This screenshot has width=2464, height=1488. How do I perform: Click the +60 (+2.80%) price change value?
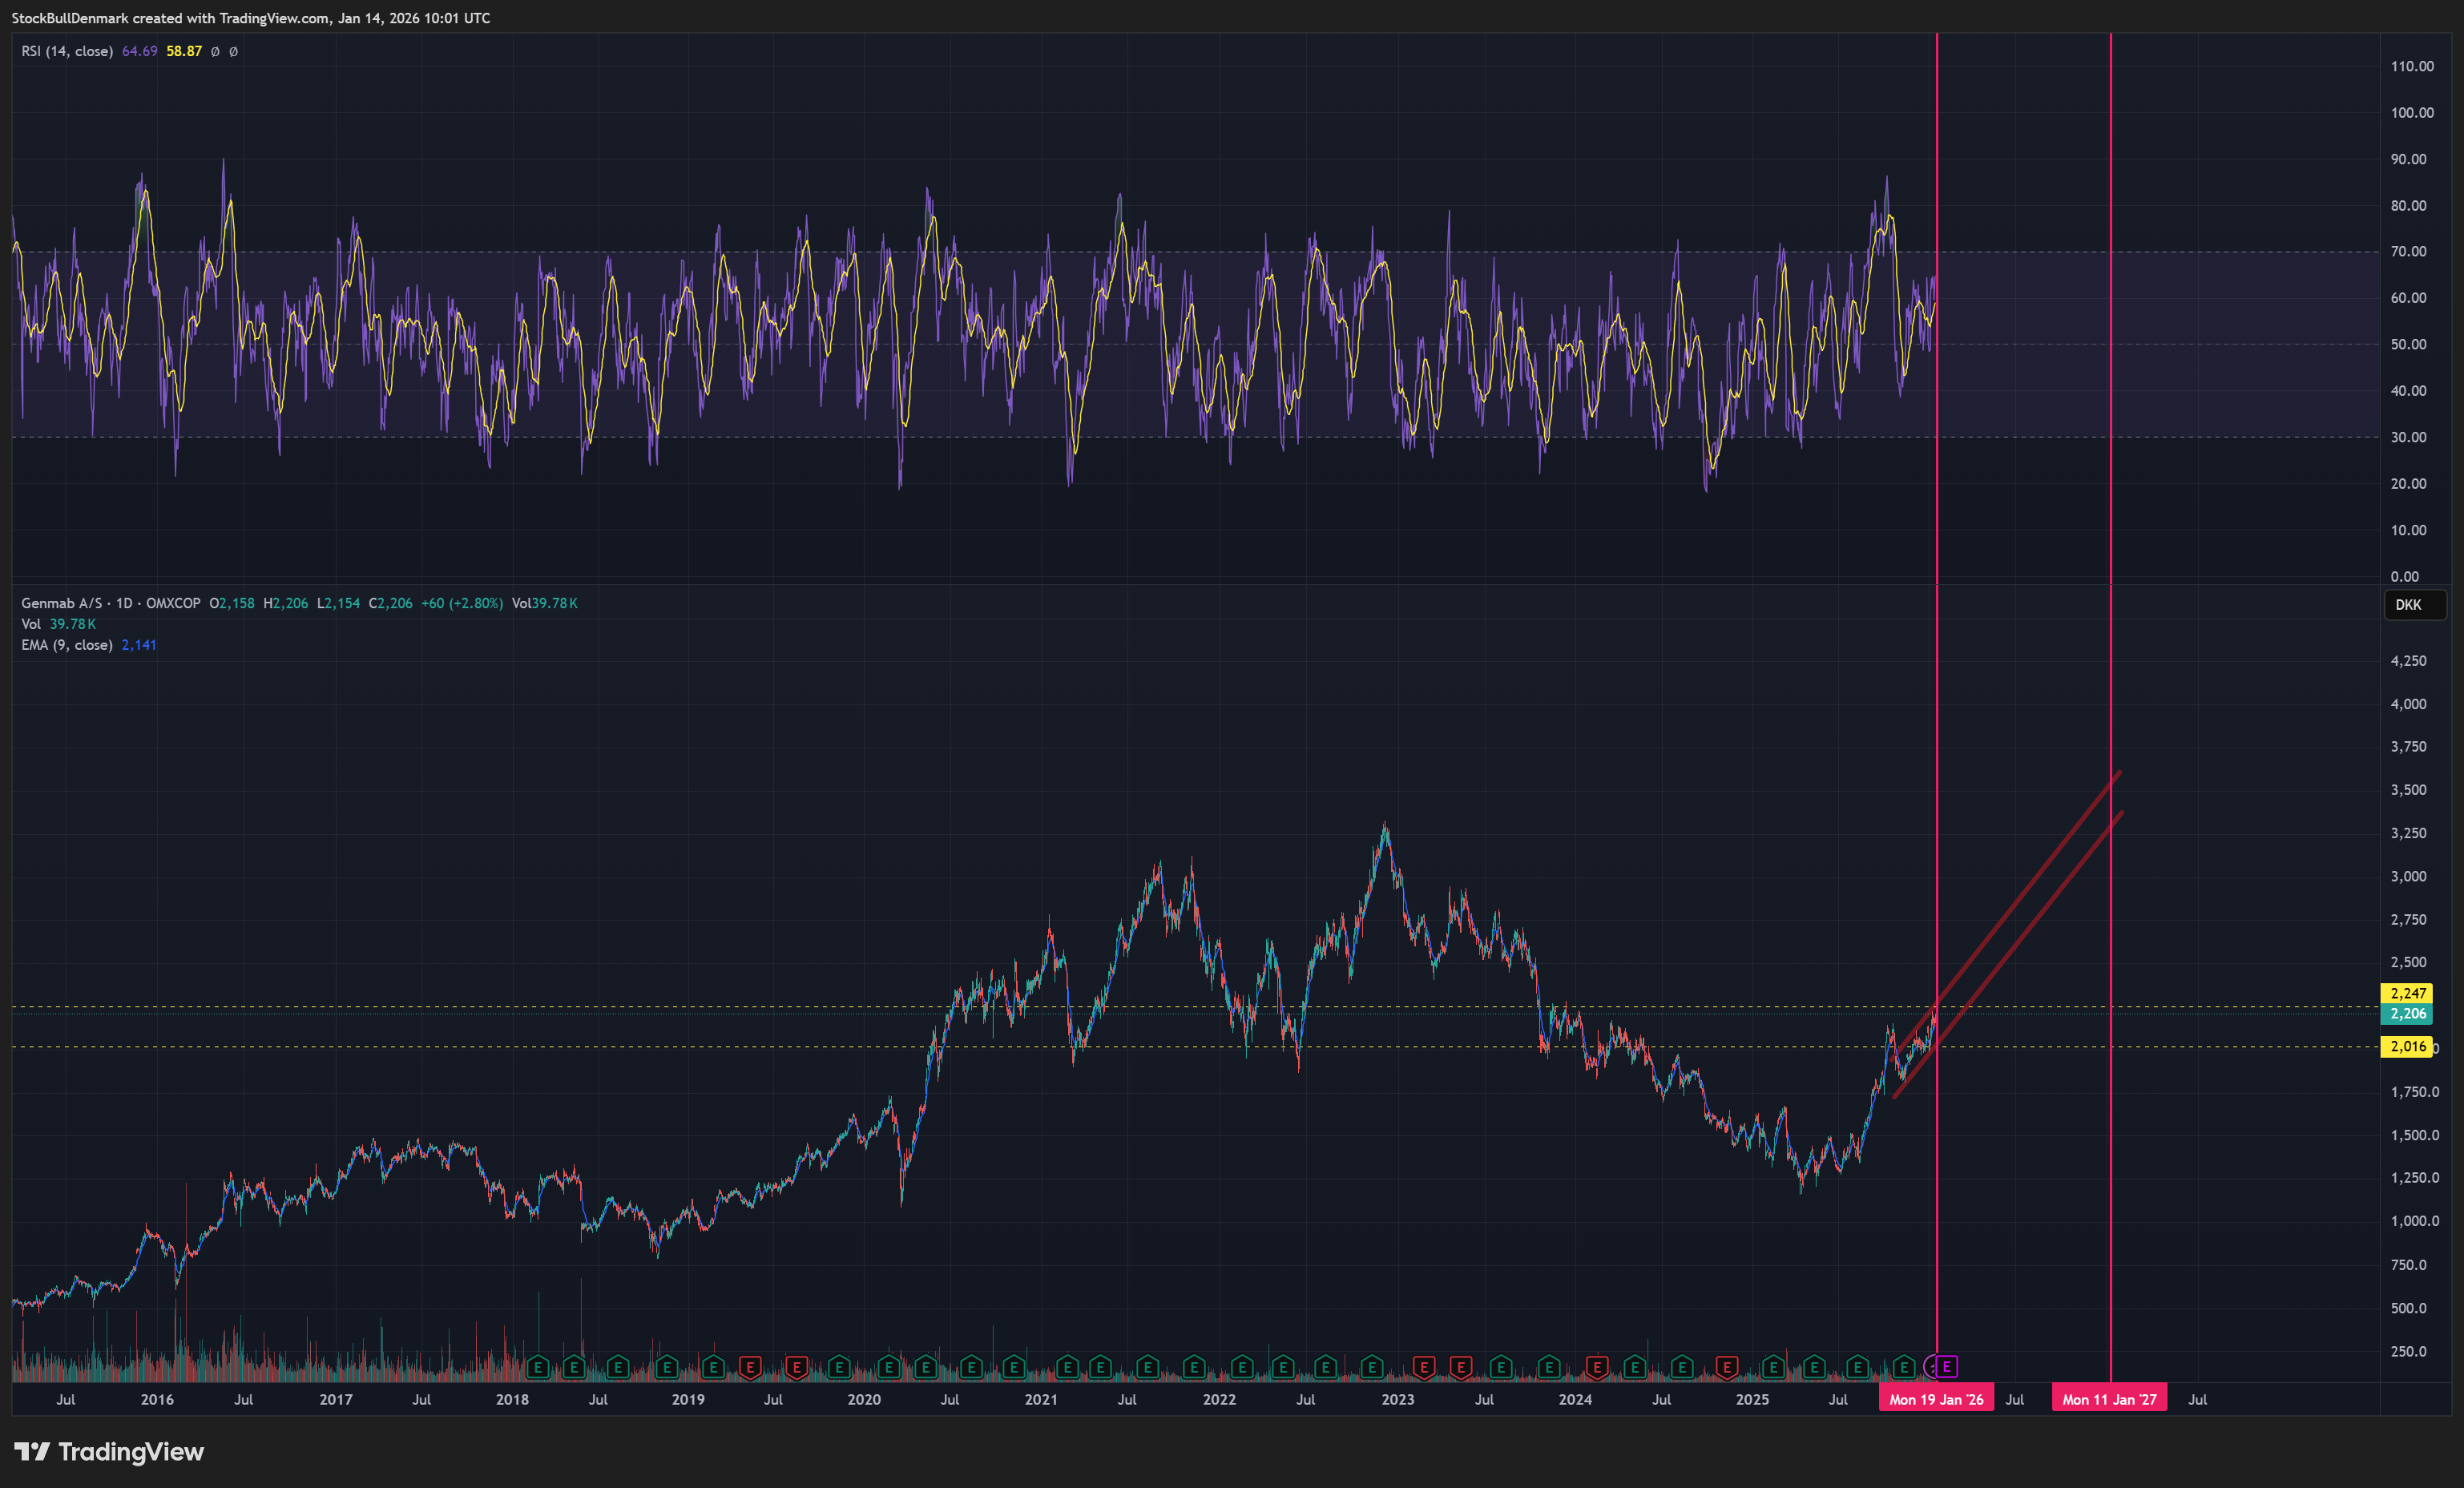[462, 603]
